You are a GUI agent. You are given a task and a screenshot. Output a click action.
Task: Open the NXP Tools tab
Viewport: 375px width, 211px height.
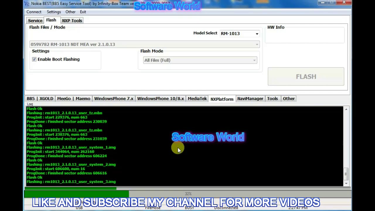(x=72, y=21)
